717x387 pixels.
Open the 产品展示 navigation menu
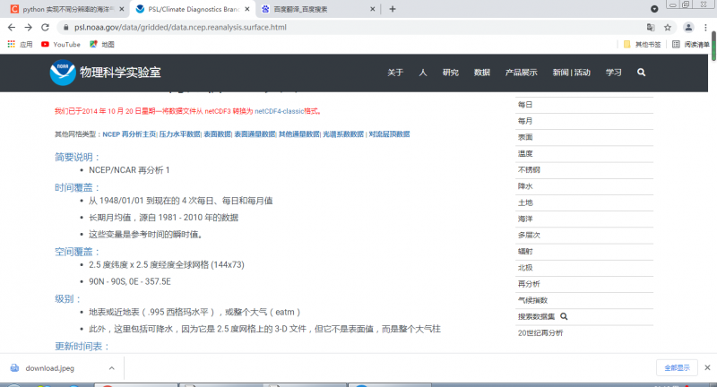coord(521,73)
